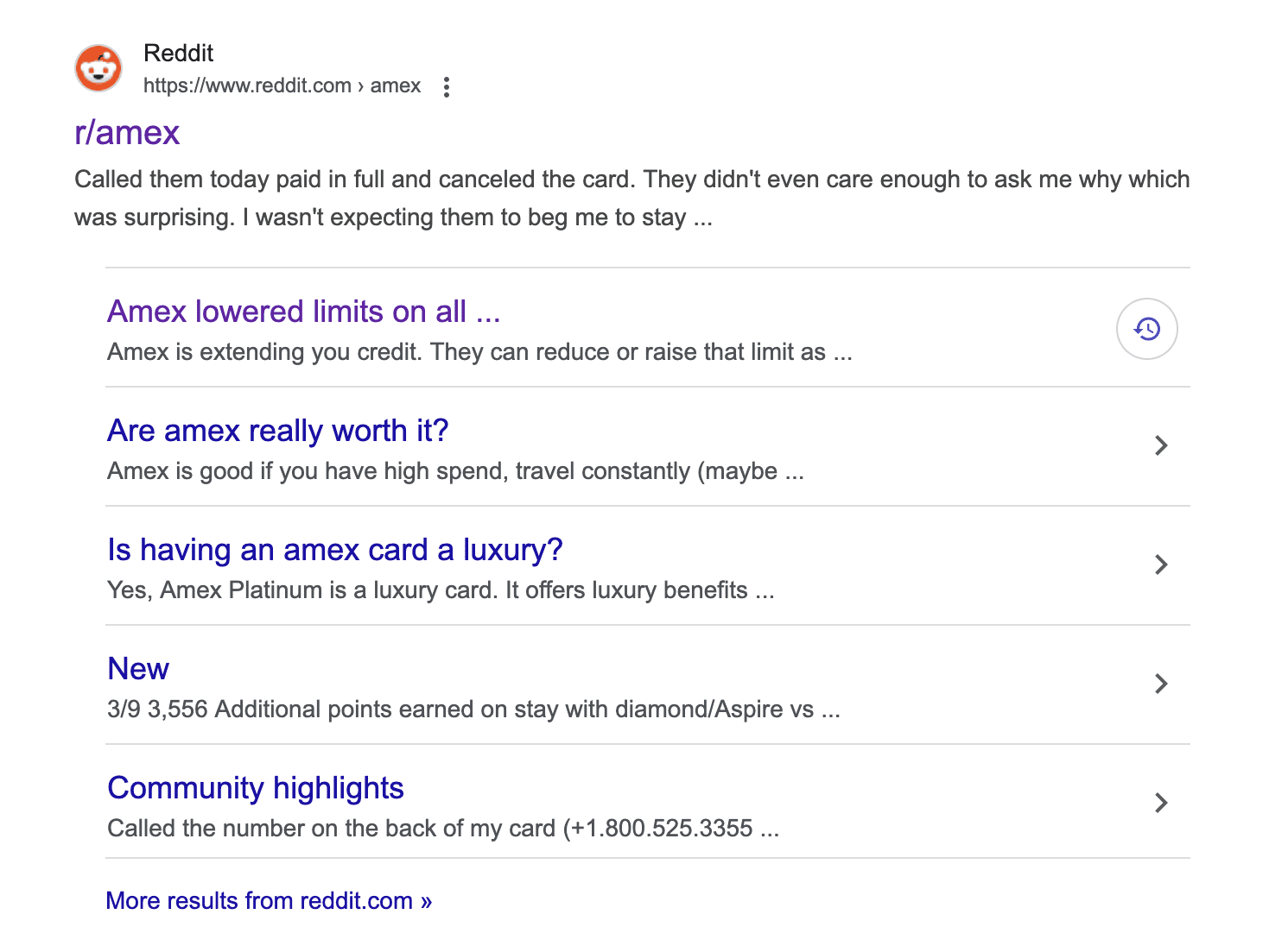1282x946 pixels.
Task: Click 'More results from reddit.com »'
Action: [269, 900]
